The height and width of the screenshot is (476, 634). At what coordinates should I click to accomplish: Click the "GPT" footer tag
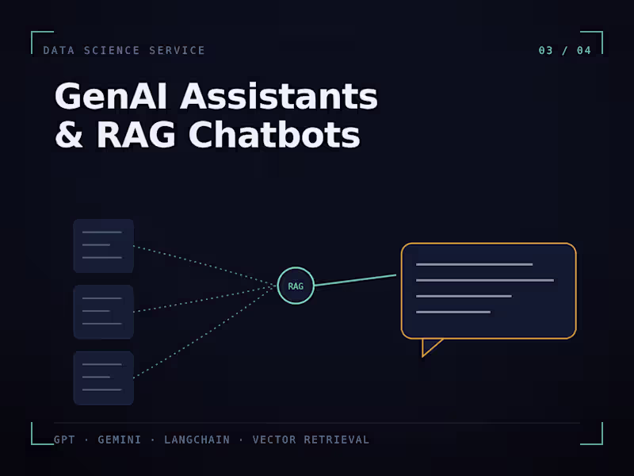tap(64, 440)
